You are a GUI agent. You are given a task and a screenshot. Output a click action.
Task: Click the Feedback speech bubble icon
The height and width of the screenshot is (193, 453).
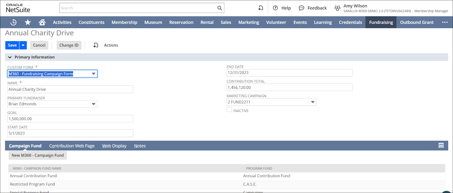click(x=302, y=8)
